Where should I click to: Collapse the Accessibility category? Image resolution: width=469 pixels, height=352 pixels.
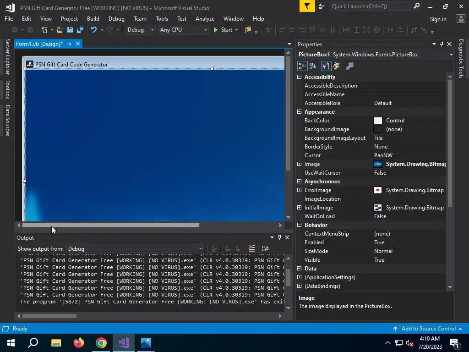(299, 77)
